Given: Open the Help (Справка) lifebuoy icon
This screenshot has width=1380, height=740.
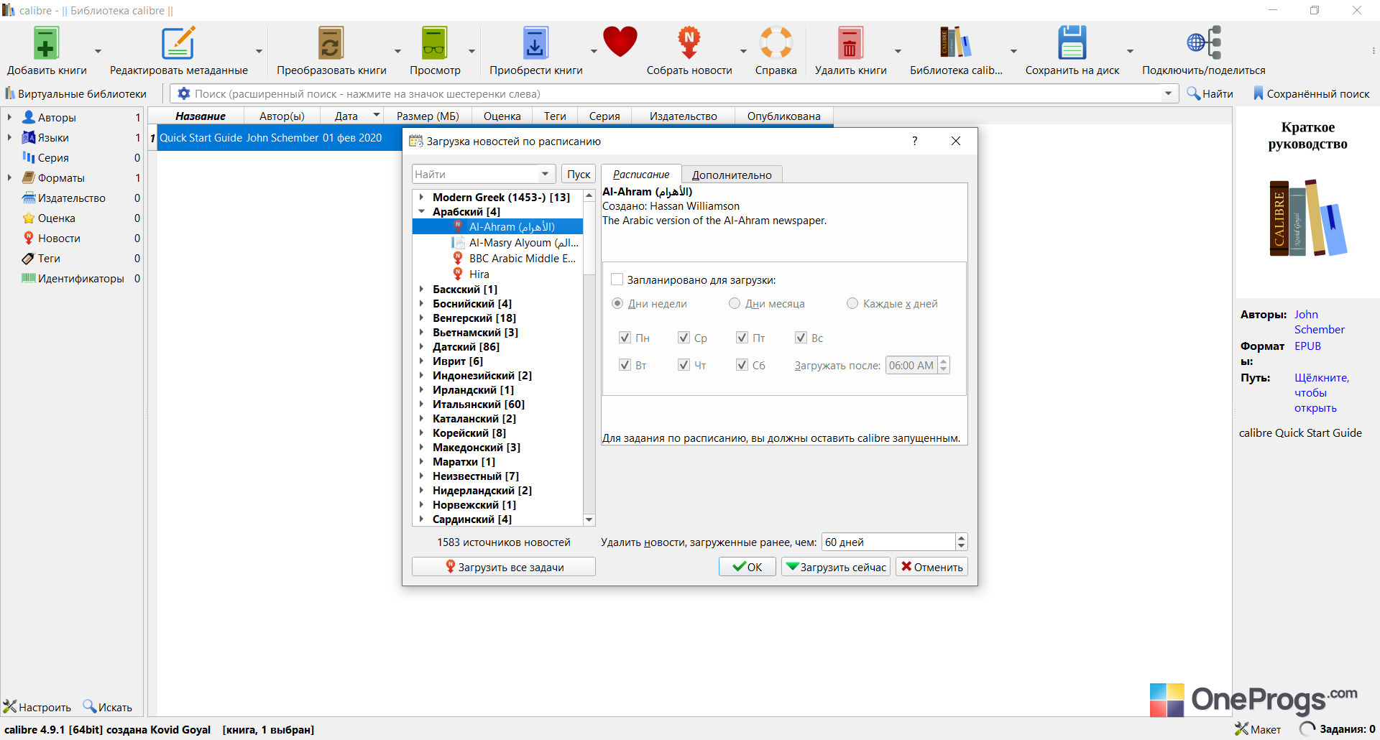Looking at the screenshot, I should coord(776,43).
